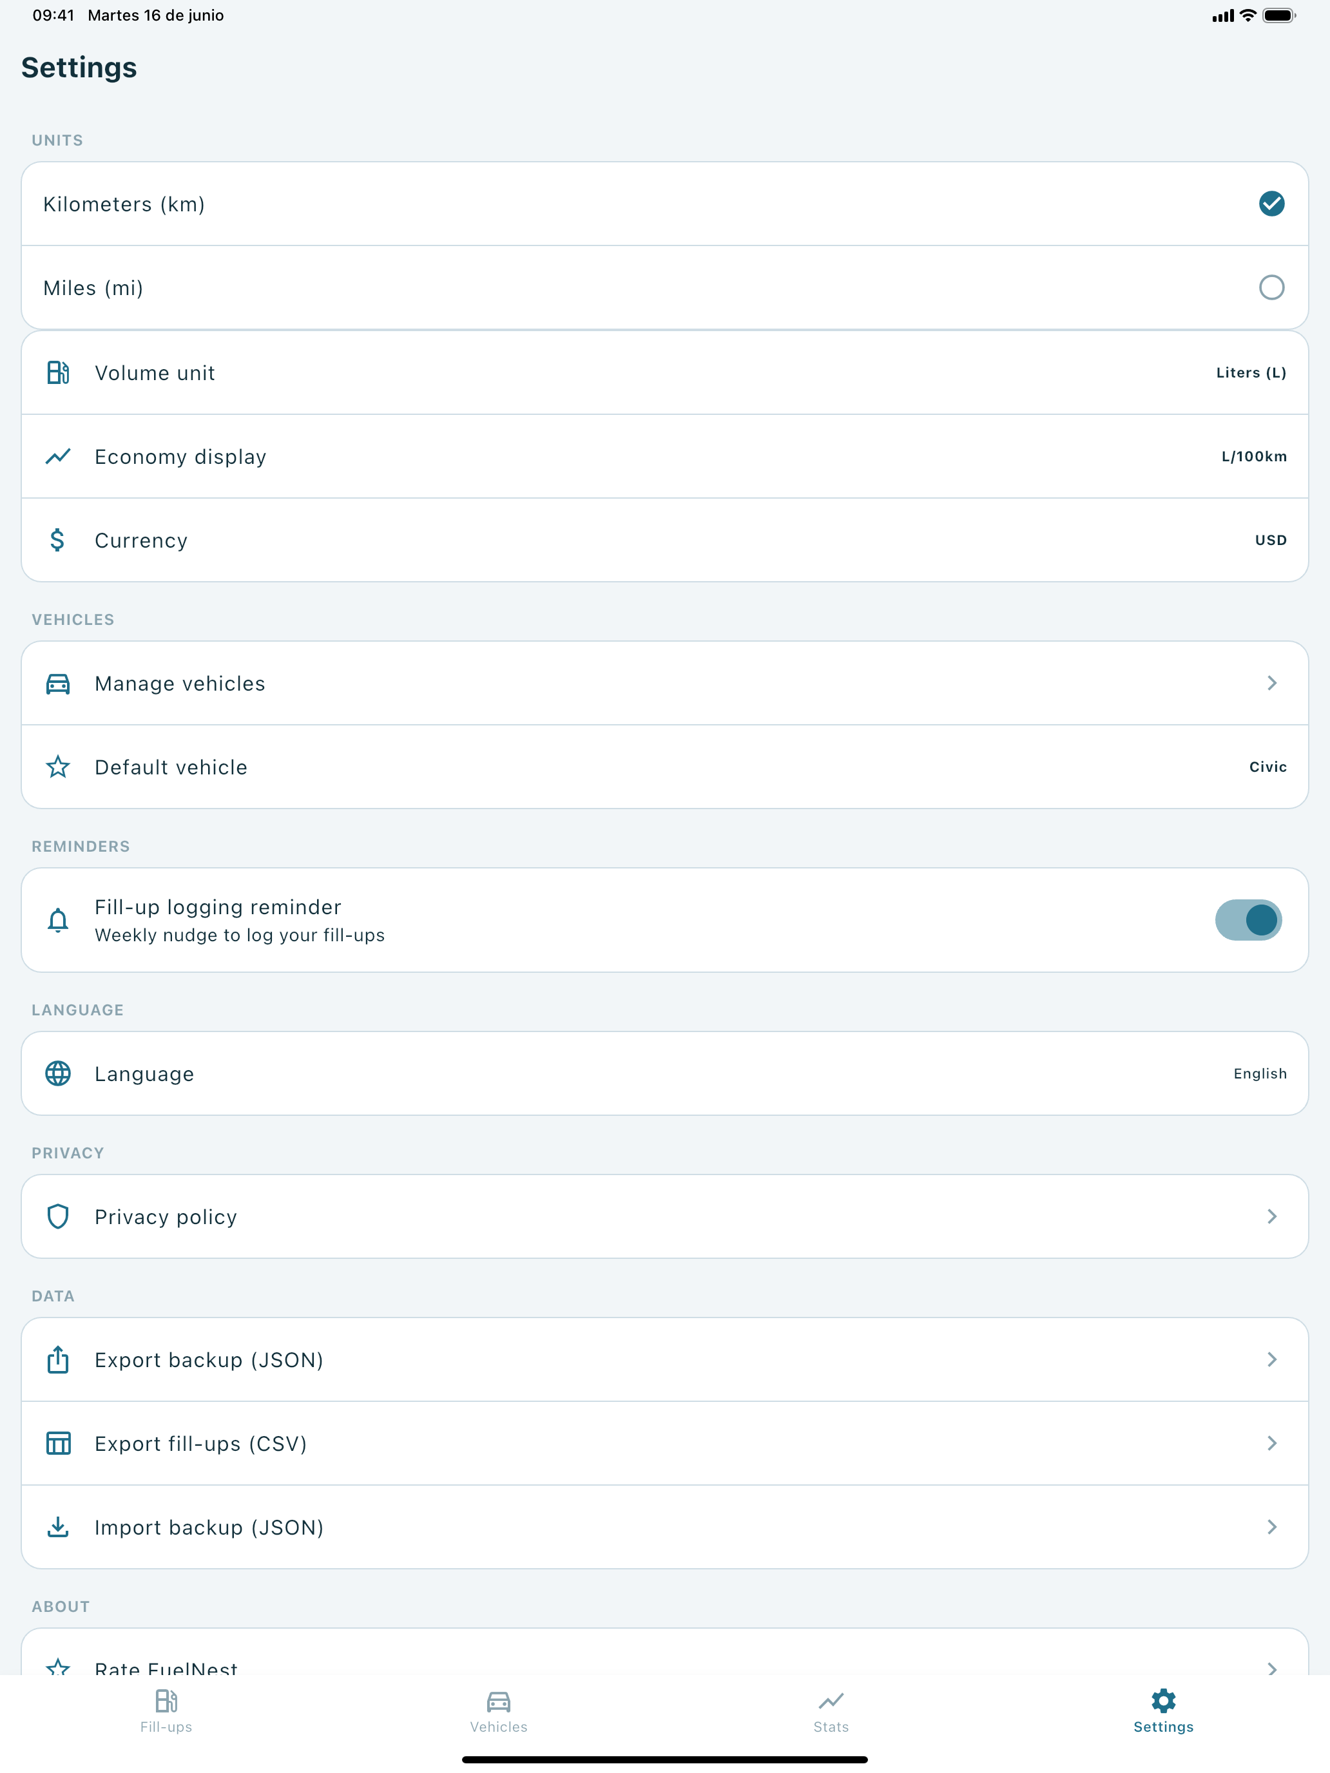
Task: Click the Settings tab gear icon
Action: tap(1163, 1700)
